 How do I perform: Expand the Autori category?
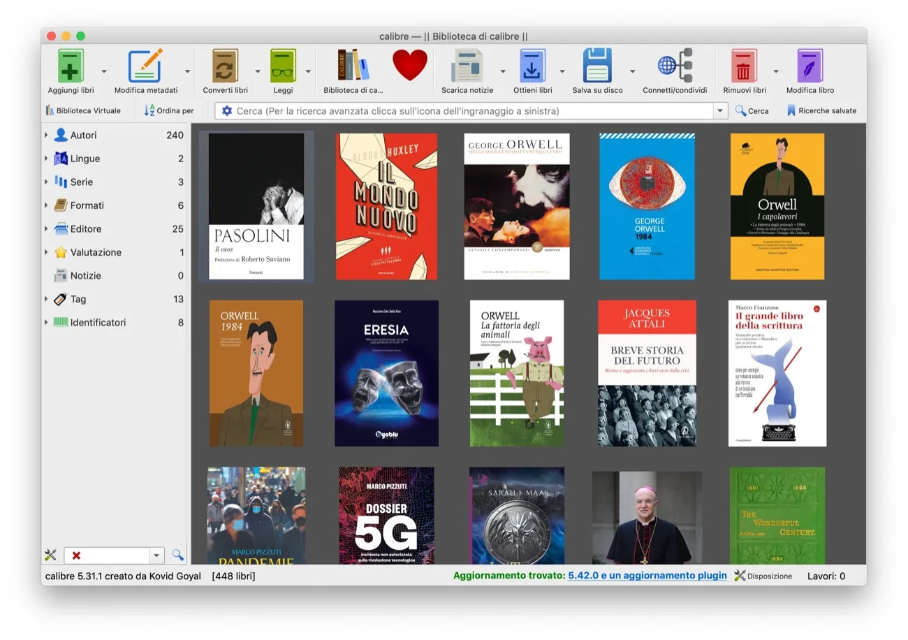46,135
